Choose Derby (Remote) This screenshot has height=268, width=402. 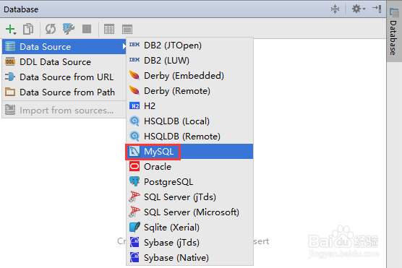[x=189, y=91]
